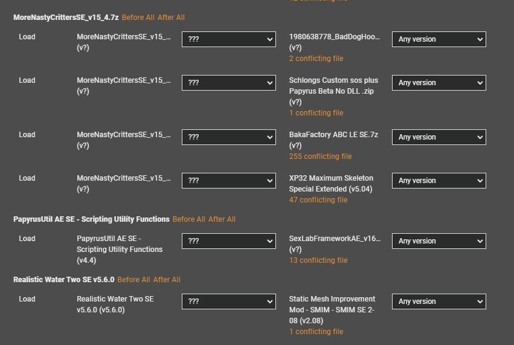Open version dropdown for BakaFactory ABC LE SE
This screenshot has width=514, height=345.
[x=439, y=137]
